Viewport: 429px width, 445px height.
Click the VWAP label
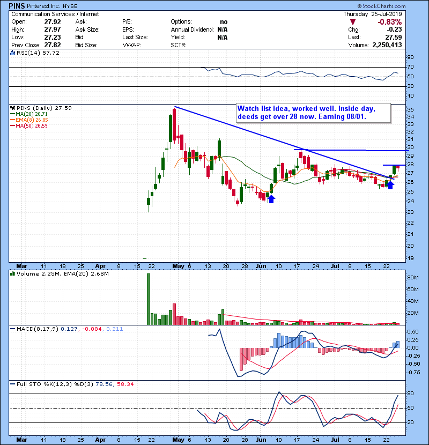click(131, 45)
